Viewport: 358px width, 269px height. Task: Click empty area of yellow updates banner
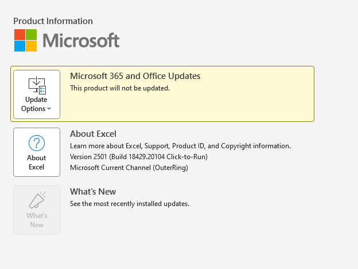click(x=229, y=106)
